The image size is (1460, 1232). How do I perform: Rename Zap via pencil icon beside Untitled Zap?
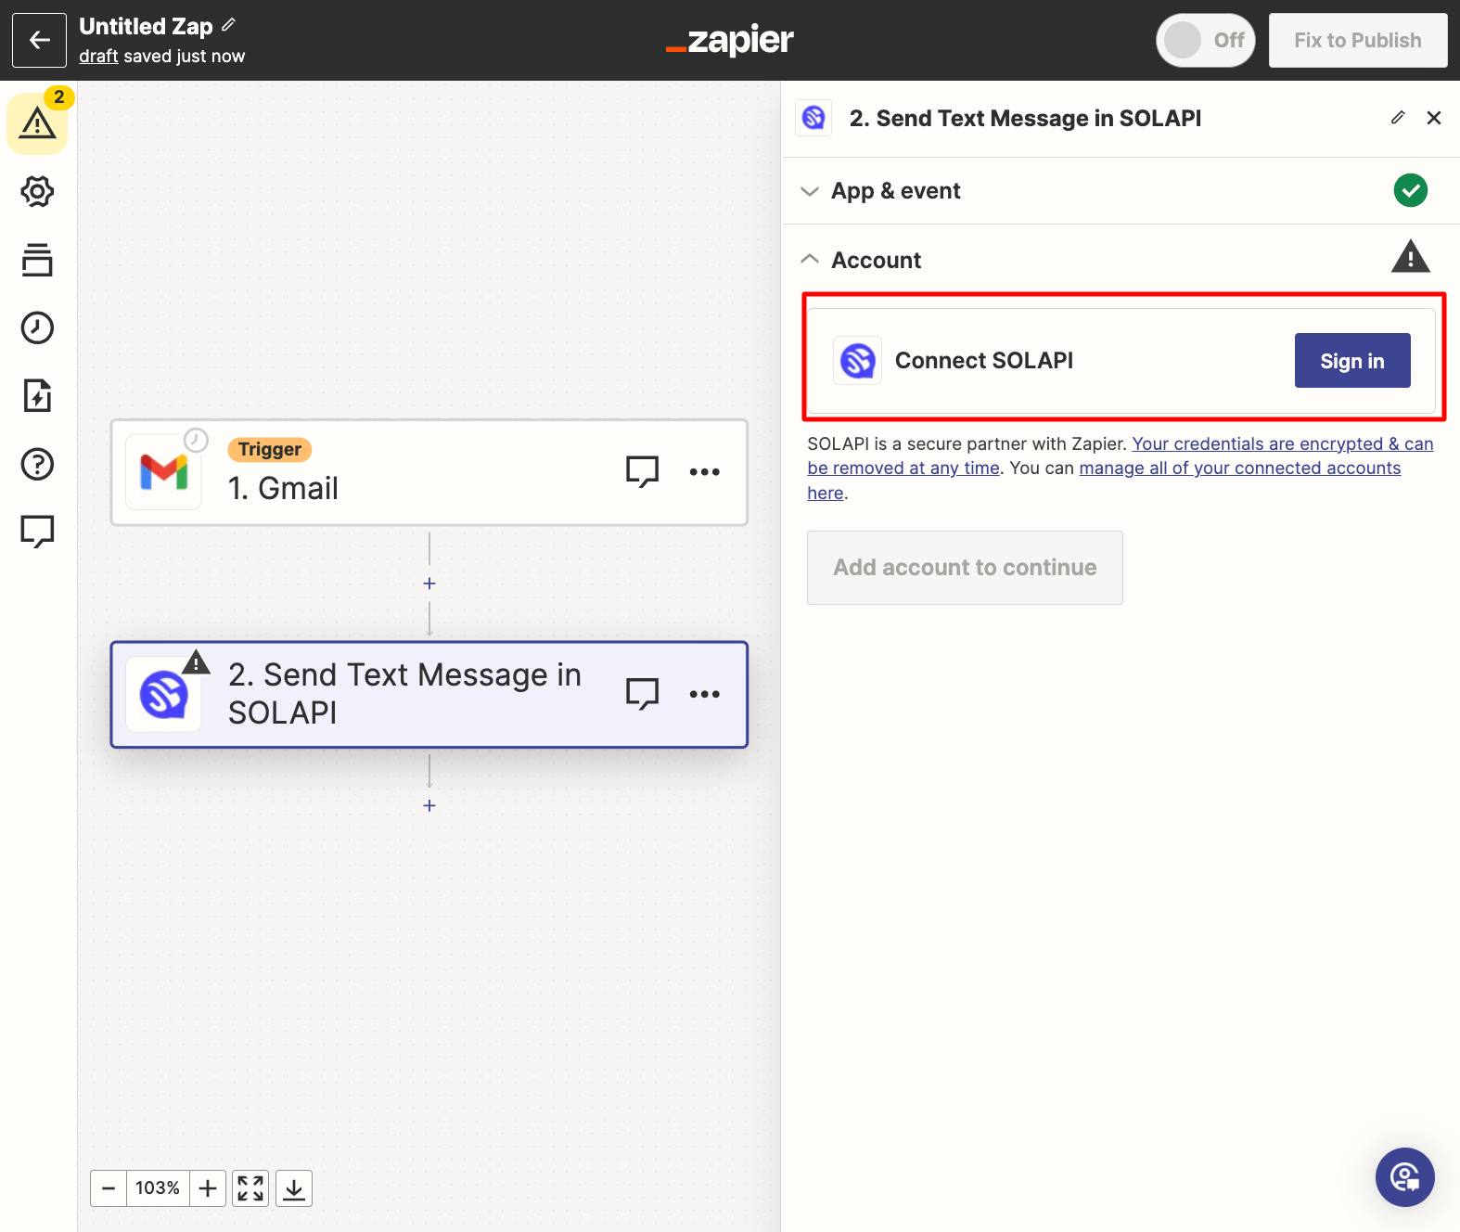pos(229,25)
